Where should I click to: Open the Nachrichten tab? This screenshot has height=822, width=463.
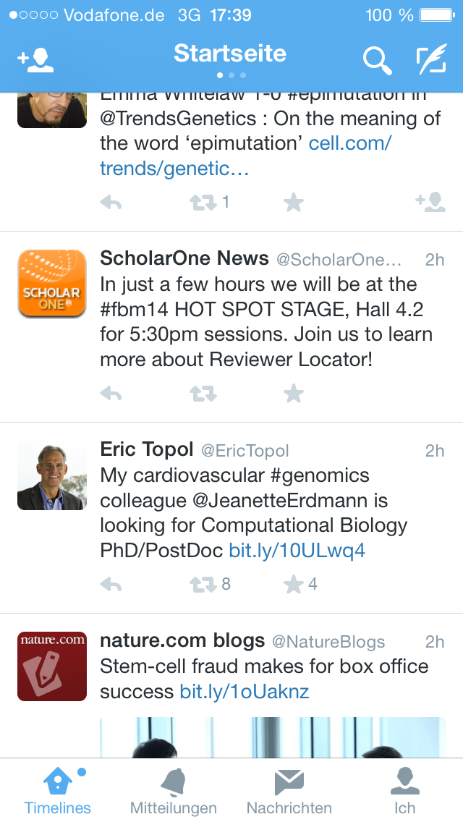[x=289, y=791]
